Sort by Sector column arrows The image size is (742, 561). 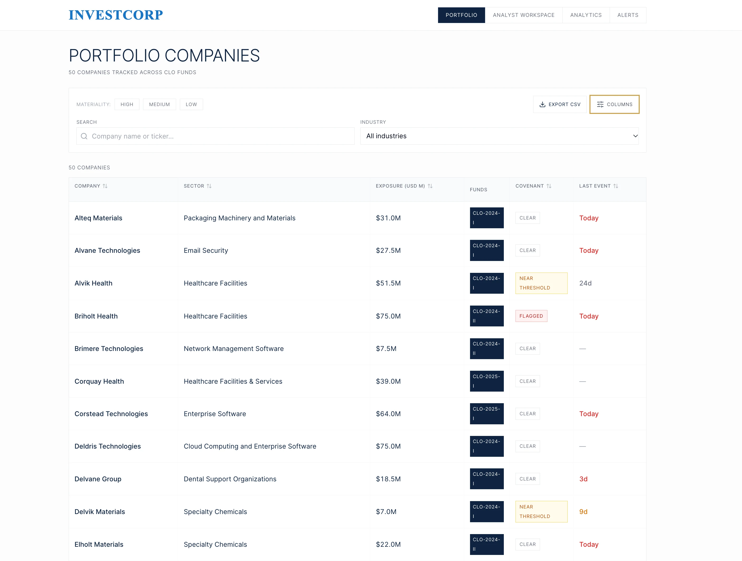click(209, 186)
